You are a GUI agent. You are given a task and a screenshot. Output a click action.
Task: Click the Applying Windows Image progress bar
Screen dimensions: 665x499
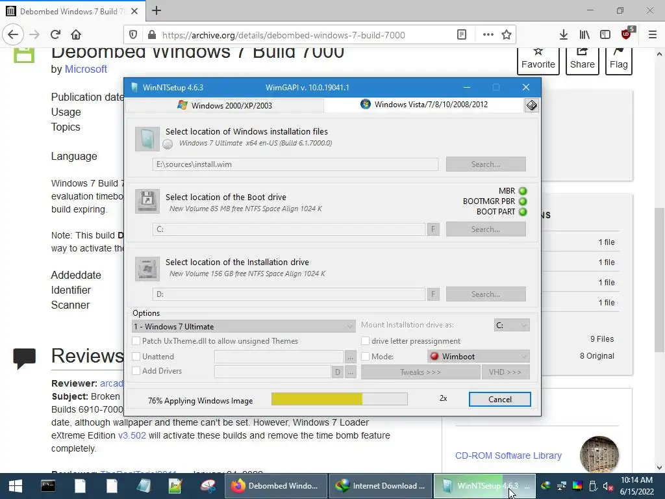(339, 399)
